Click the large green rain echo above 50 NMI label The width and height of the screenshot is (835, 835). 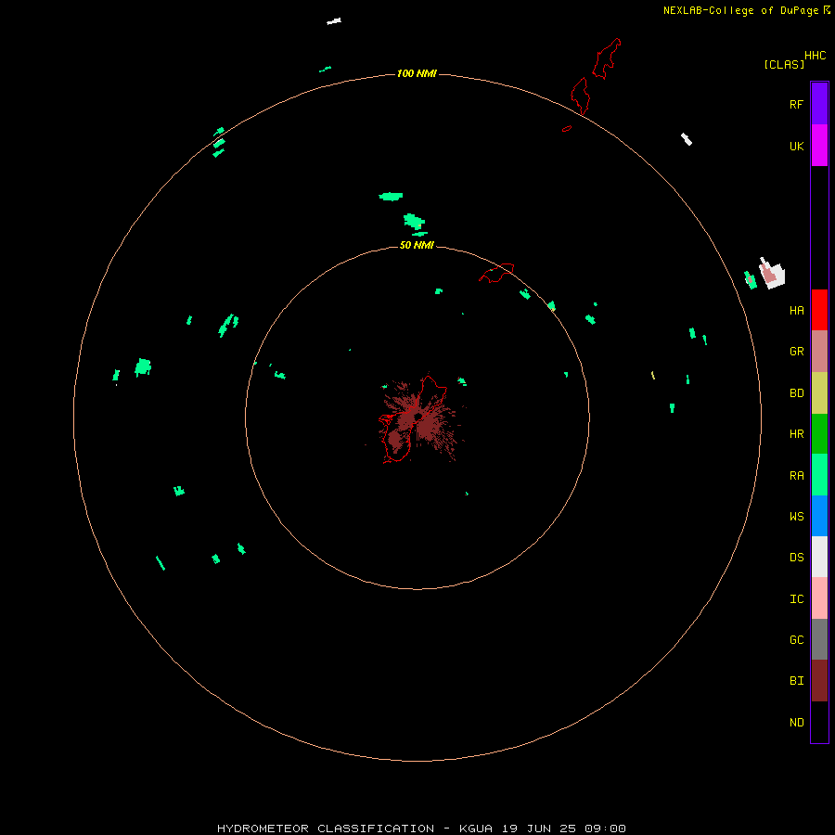tap(414, 222)
